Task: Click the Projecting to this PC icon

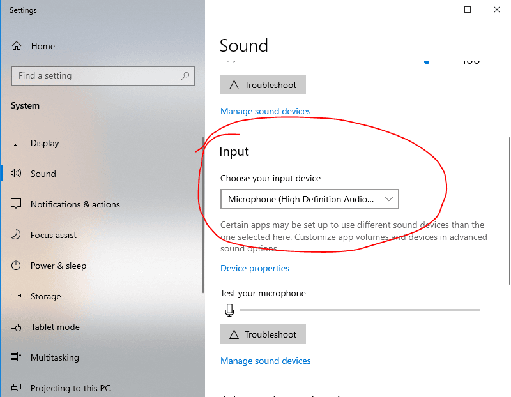Action: [15, 387]
